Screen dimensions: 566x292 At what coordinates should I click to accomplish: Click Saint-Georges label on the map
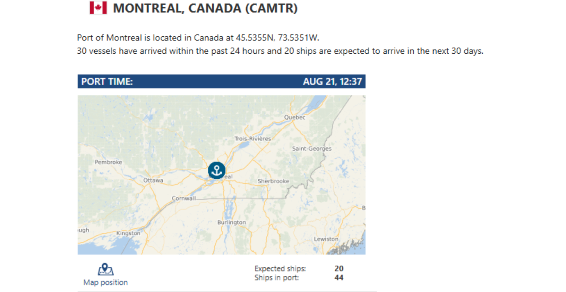point(312,149)
